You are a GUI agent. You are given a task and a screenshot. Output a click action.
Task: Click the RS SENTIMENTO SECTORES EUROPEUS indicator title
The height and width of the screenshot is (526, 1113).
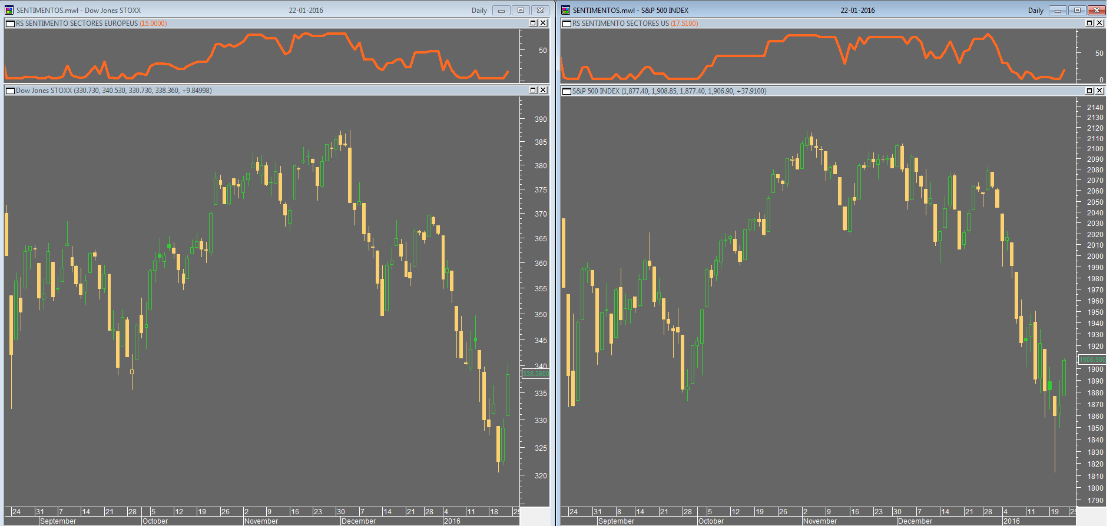(x=91, y=24)
